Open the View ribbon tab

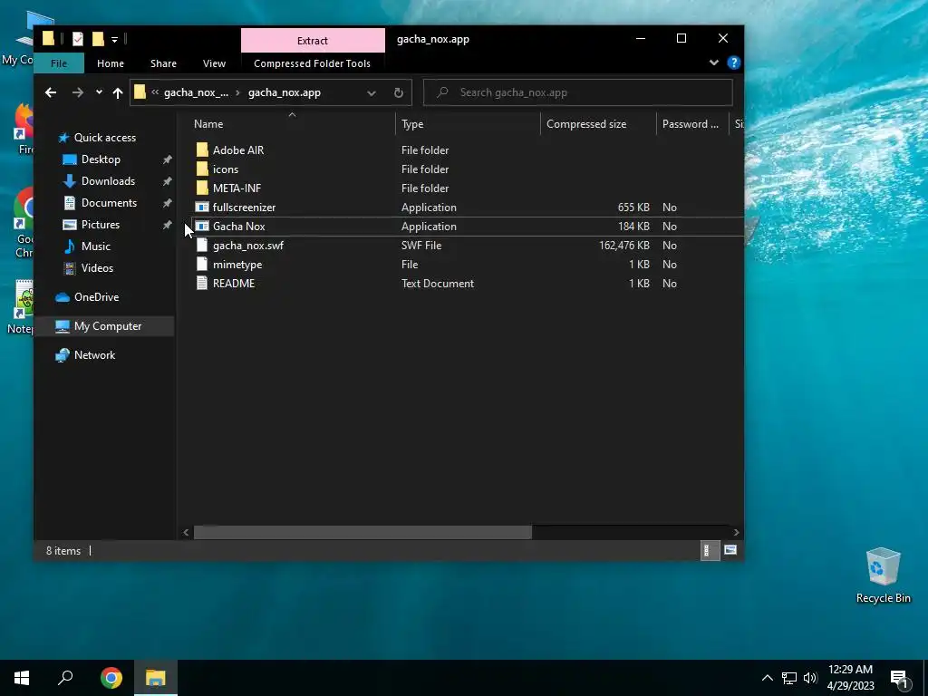(214, 63)
